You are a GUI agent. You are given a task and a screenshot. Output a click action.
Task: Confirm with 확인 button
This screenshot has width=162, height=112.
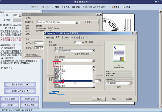99,99
